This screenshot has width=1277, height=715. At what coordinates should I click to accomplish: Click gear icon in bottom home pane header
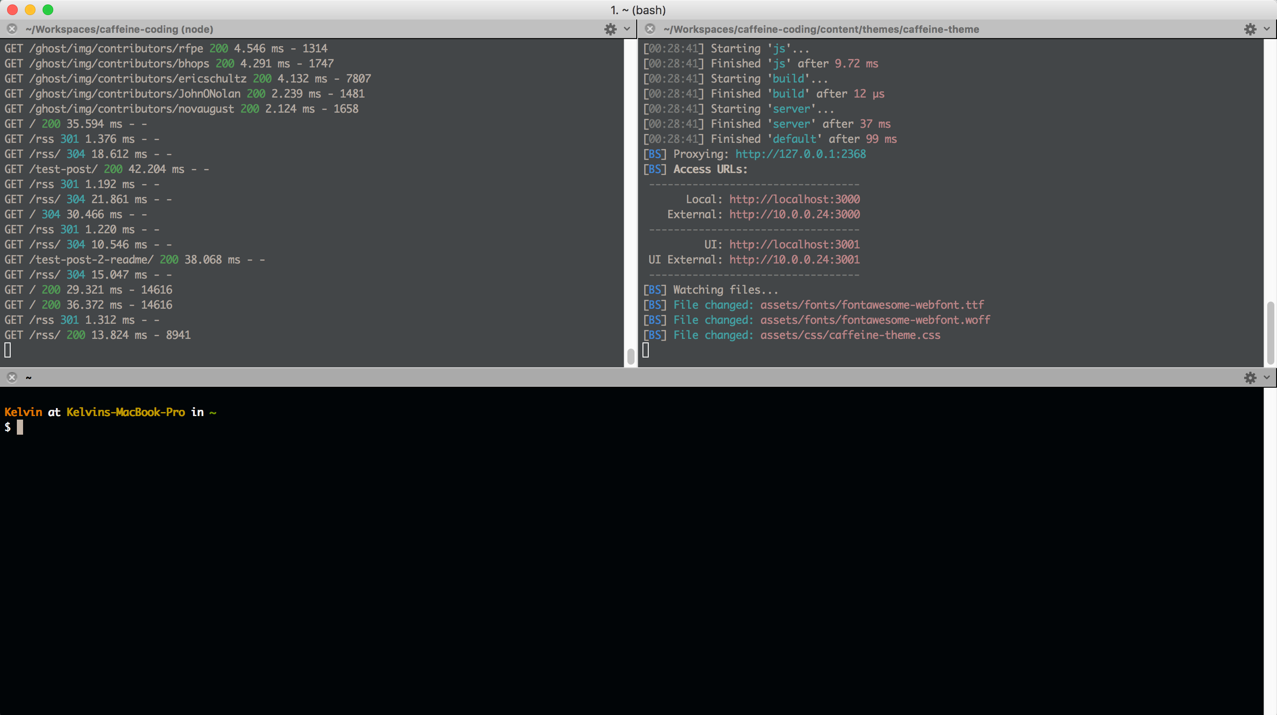click(1250, 377)
